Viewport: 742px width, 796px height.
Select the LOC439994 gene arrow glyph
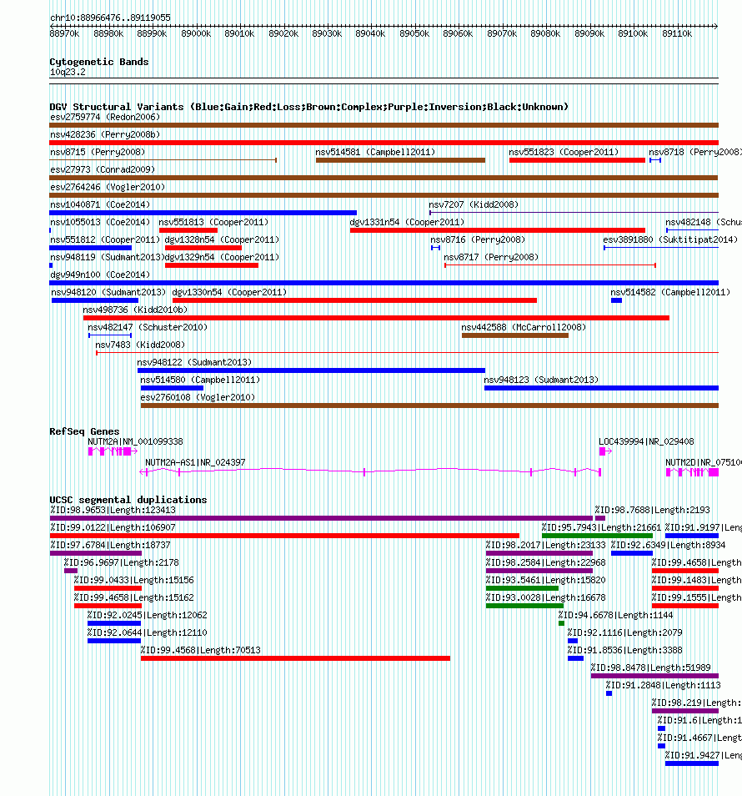pos(605,451)
